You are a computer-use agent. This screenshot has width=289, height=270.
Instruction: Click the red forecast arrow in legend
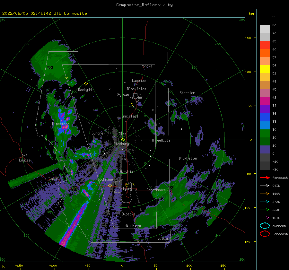click(x=265, y=178)
